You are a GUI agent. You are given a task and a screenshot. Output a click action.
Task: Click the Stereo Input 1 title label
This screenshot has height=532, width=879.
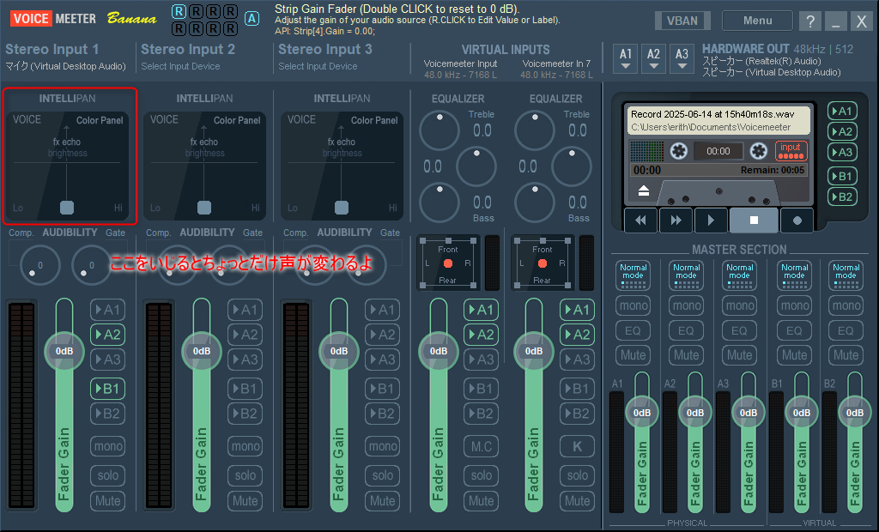click(x=52, y=49)
